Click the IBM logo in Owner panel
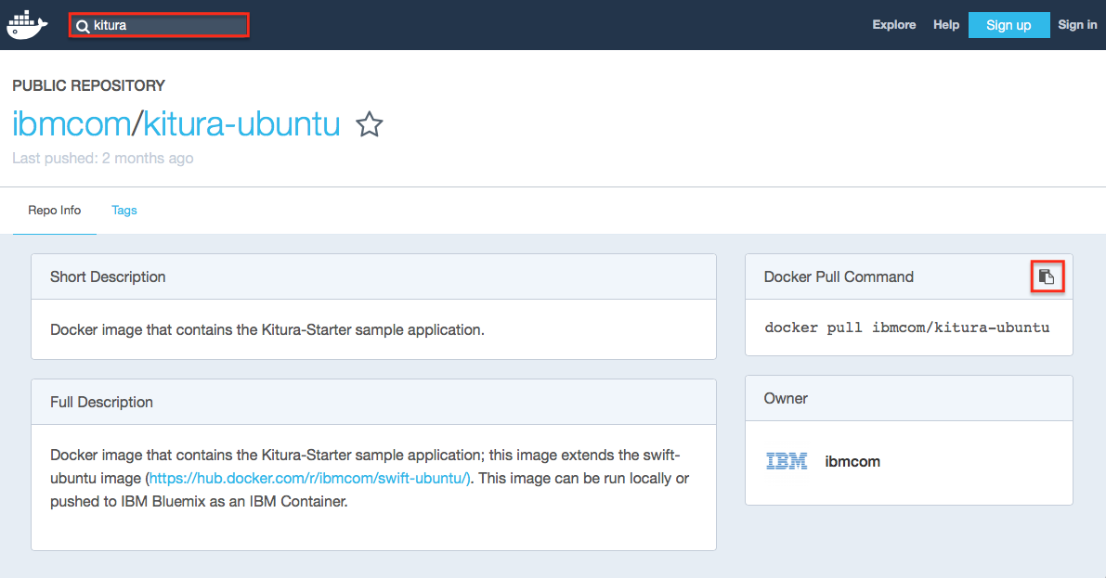The image size is (1106, 578). click(787, 462)
